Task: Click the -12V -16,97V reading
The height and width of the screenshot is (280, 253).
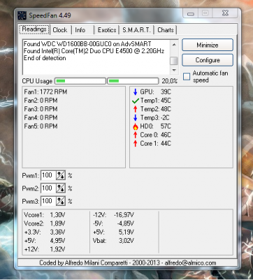Action: tap(113, 215)
